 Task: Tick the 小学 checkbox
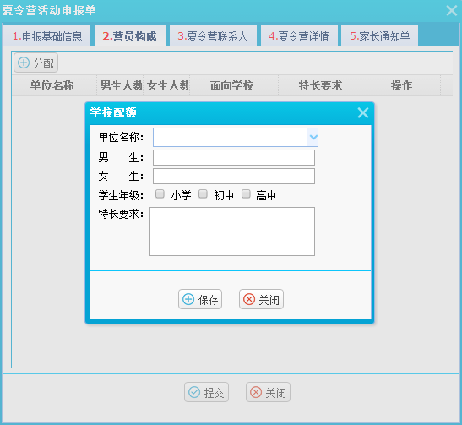pos(160,194)
